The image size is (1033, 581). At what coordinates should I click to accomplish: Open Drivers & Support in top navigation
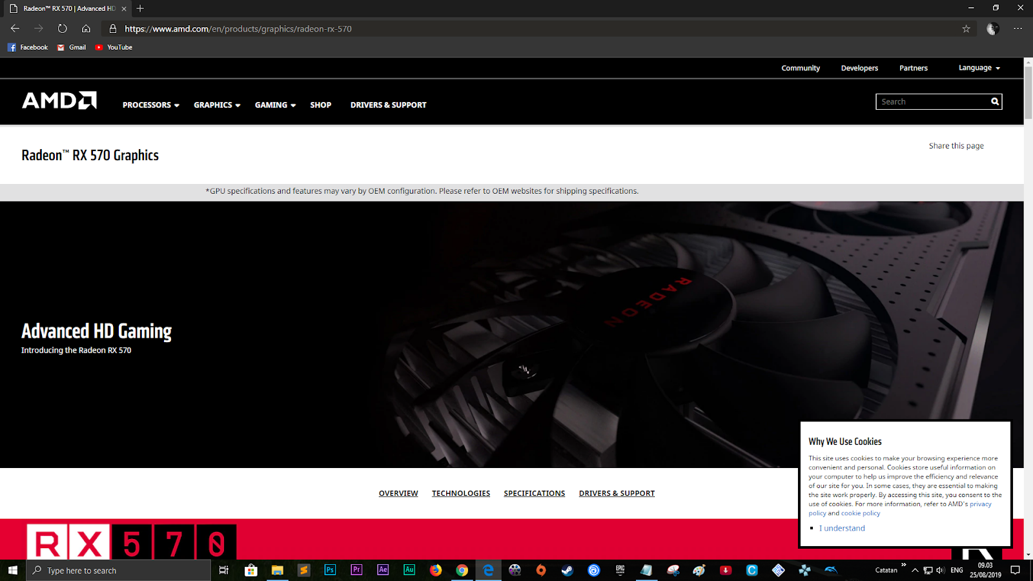pyautogui.click(x=389, y=105)
